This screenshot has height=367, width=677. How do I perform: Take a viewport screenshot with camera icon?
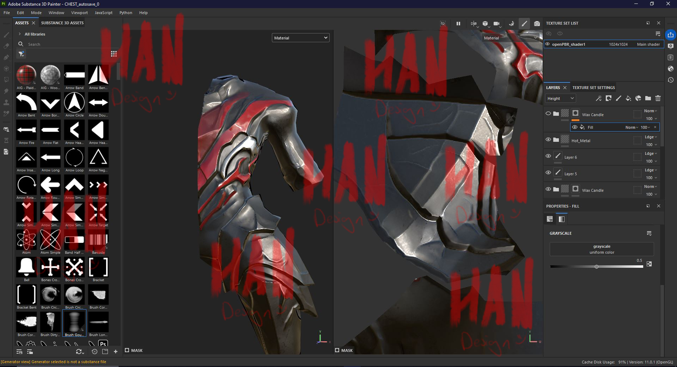(x=537, y=24)
